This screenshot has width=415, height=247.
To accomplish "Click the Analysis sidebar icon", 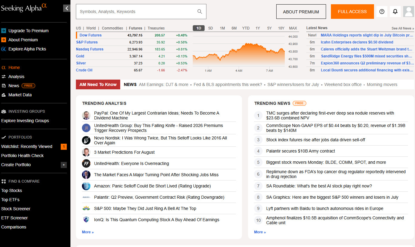I will coord(4,77).
